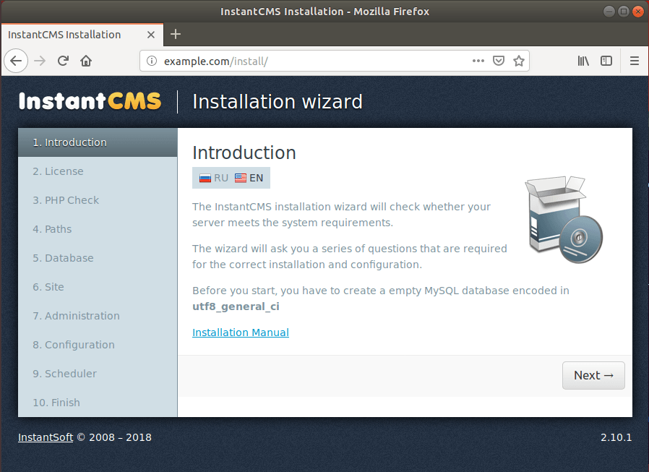Switch installer language to RU

pos(214,178)
